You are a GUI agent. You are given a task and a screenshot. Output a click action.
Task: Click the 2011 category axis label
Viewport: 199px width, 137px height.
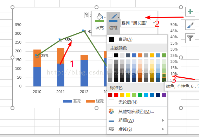pyautogui.click(x=60, y=92)
